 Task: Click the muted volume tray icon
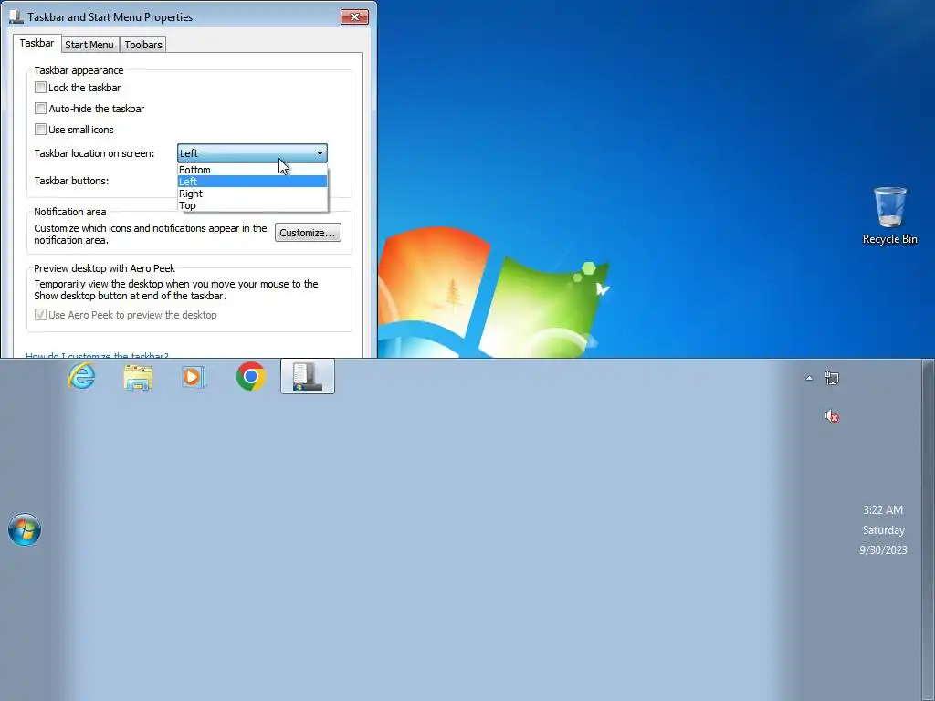click(832, 416)
